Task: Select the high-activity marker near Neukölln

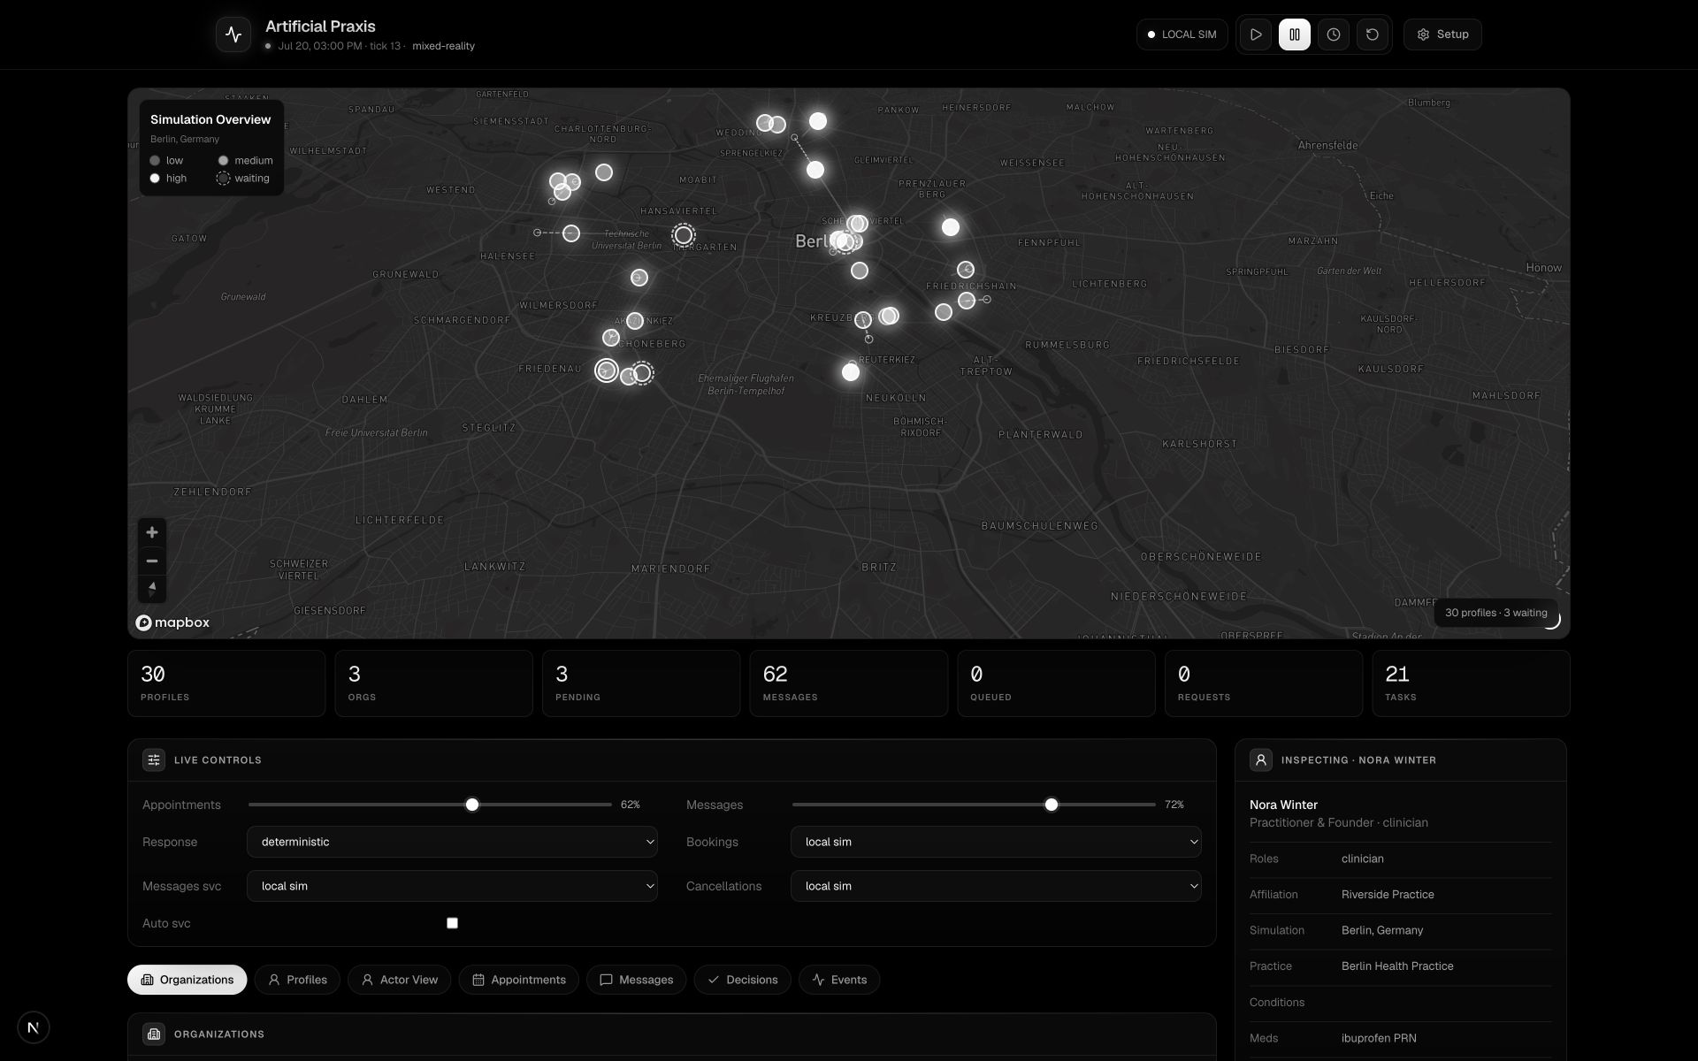Action: point(851,372)
